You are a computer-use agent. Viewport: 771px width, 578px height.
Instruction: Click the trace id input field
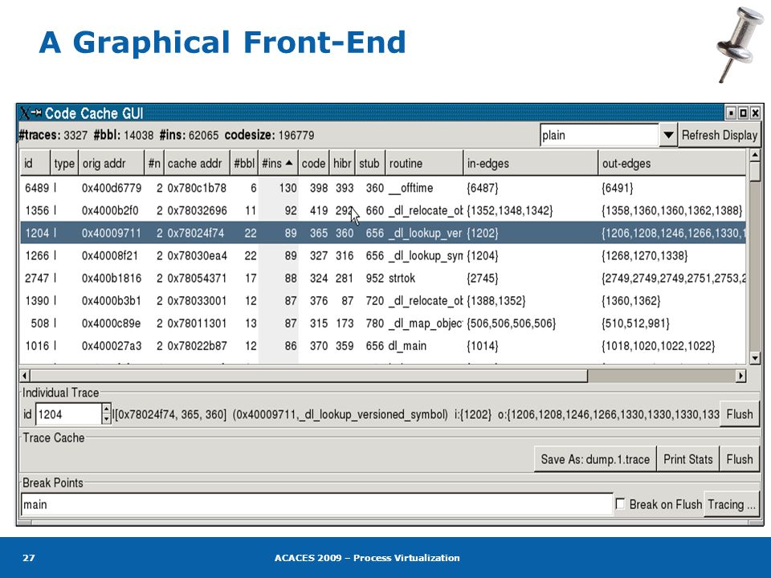coord(69,414)
